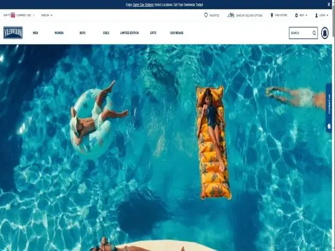
Task: Open the Contact Us side tab
Action: coord(329,108)
